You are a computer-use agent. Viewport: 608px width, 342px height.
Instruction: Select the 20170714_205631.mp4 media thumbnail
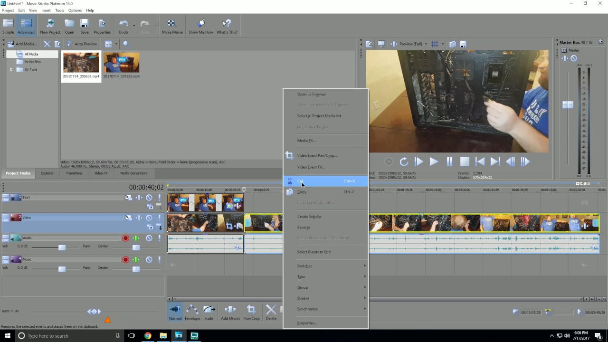(81, 66)
